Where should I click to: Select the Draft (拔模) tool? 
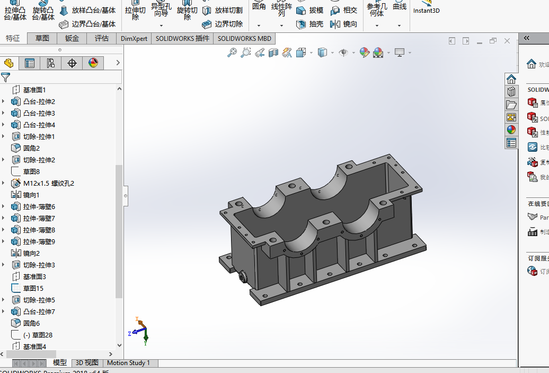coord(309,11)
